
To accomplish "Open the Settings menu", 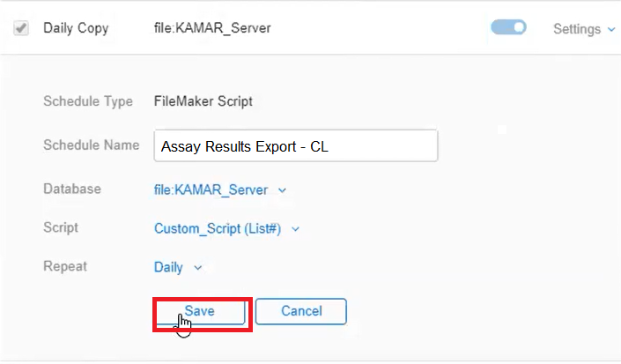I will (577, 29).
